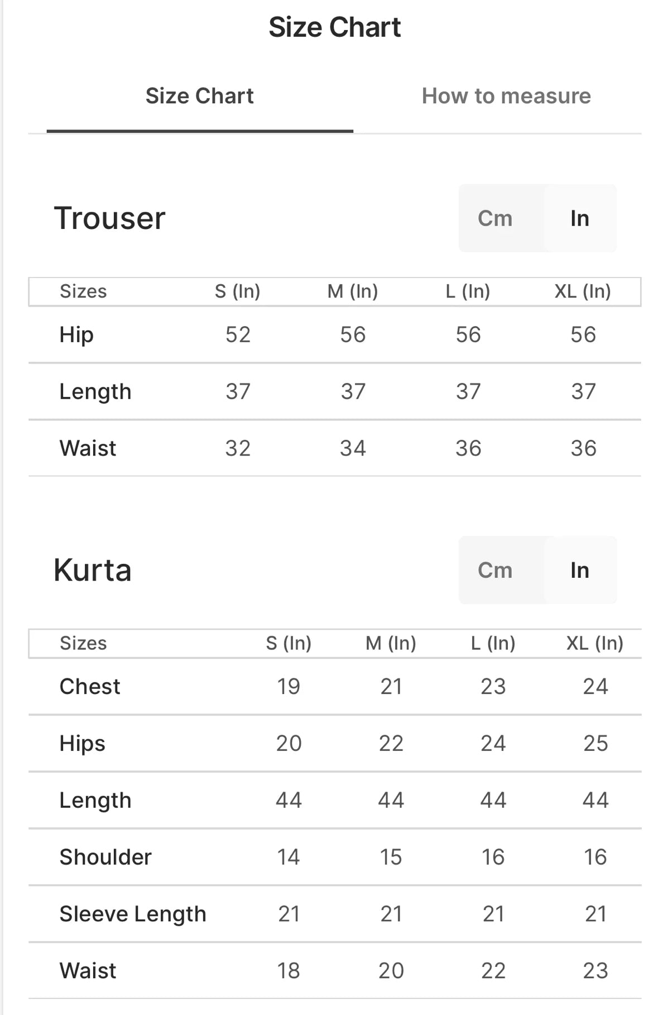Click the Kurta section heading
The image size is (663, 1015).
93,570
